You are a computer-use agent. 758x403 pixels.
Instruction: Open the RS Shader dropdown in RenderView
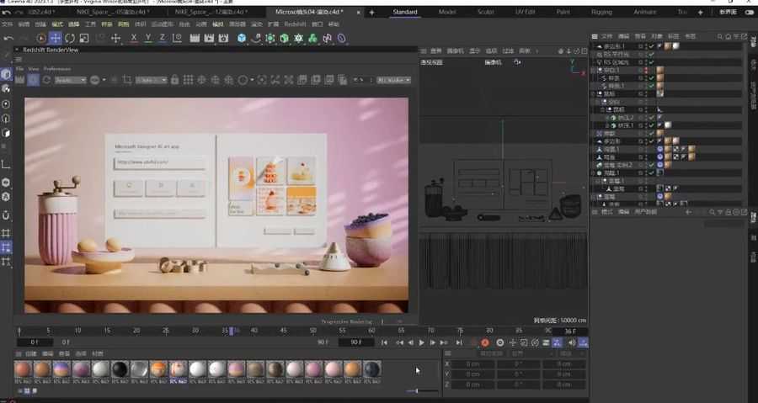click(394, 80)
